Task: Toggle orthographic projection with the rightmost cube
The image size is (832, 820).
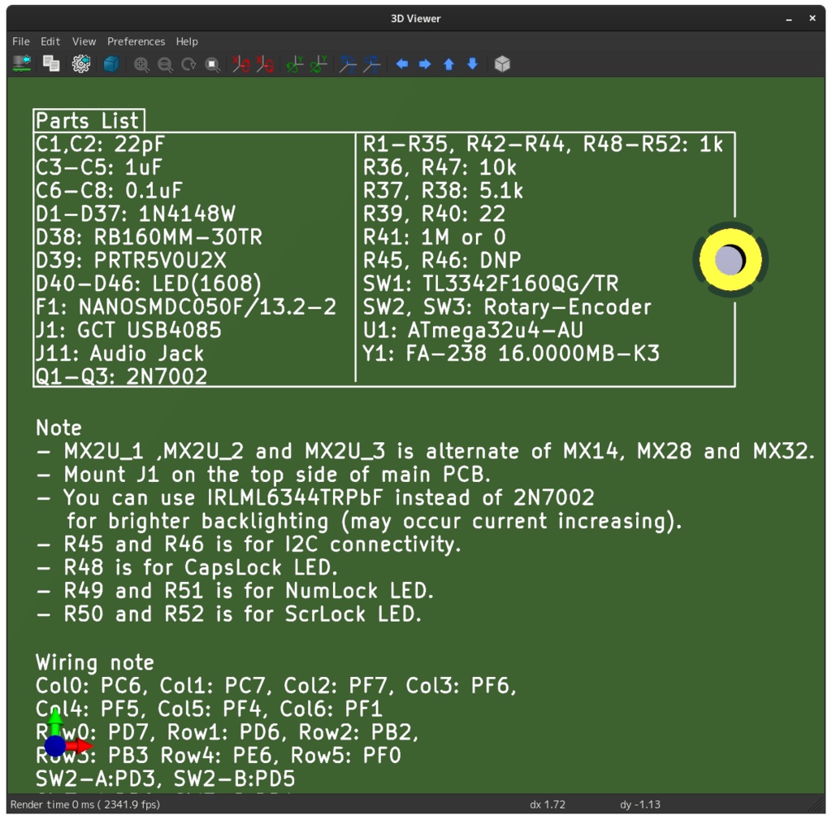Action: (x=501, y=64)
